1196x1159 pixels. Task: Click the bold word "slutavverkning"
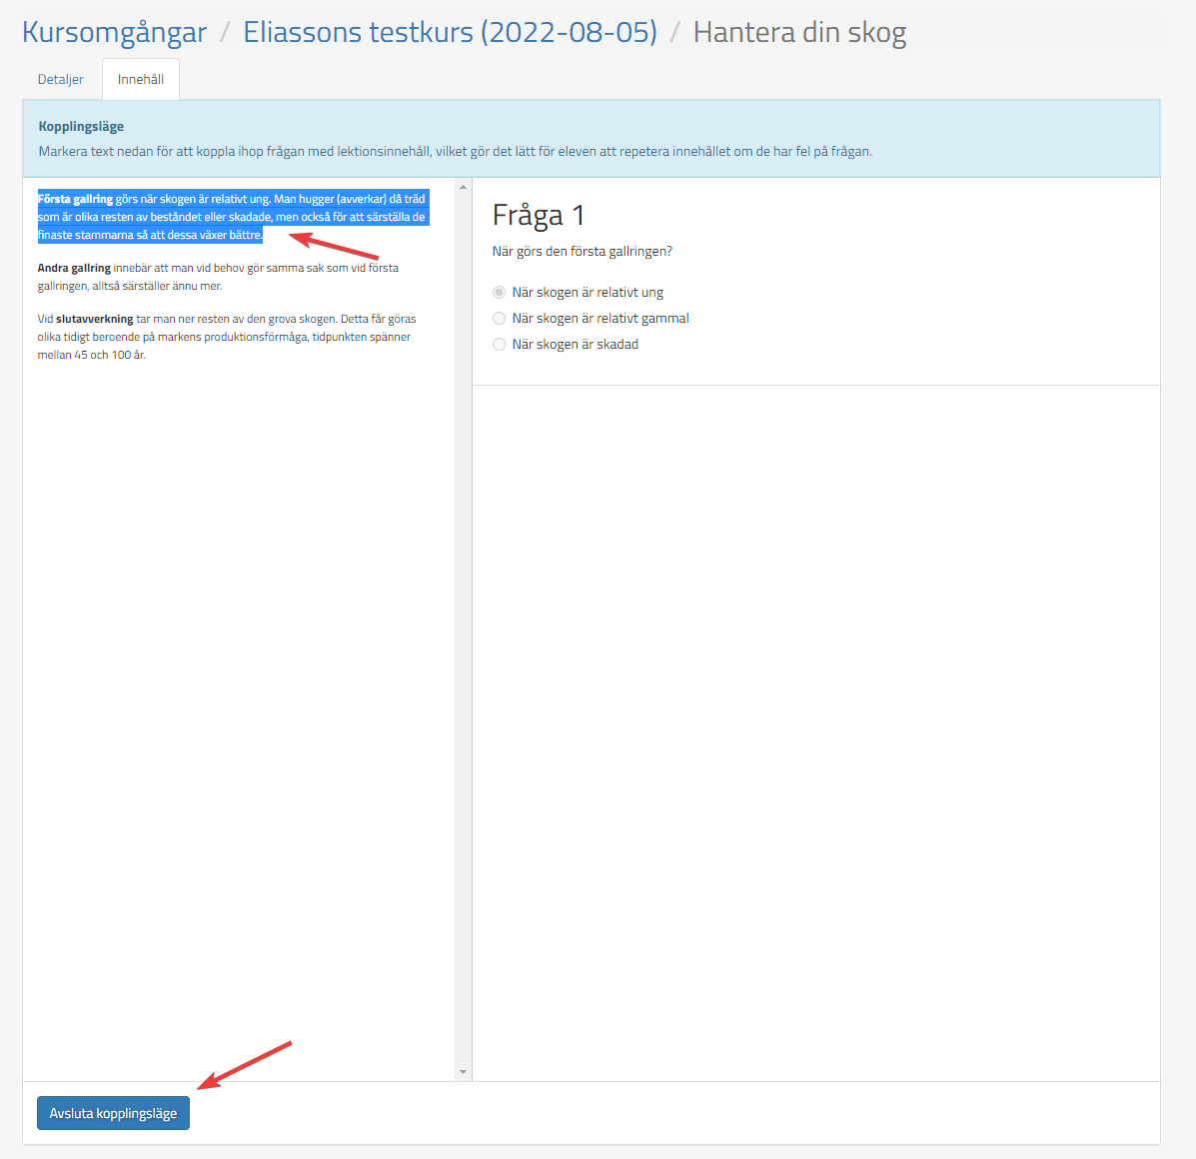(x=95, y=319)
